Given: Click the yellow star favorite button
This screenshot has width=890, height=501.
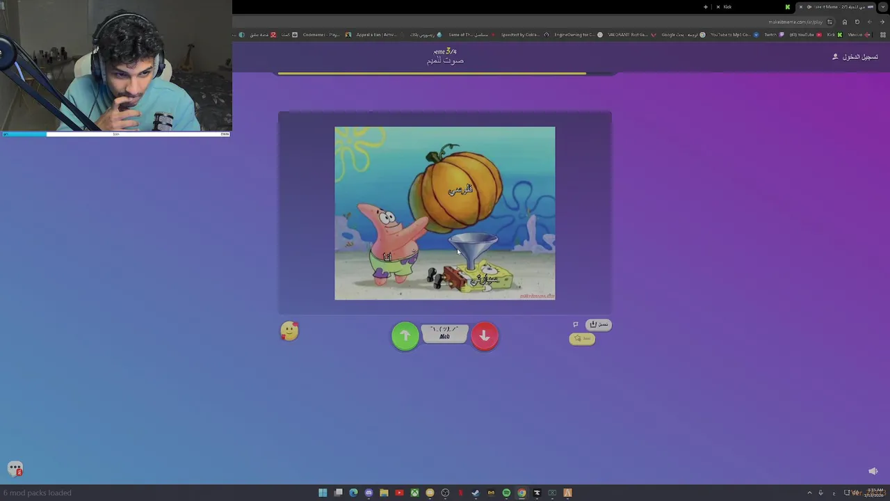Looking at the screenshot, I should point(583,339).
